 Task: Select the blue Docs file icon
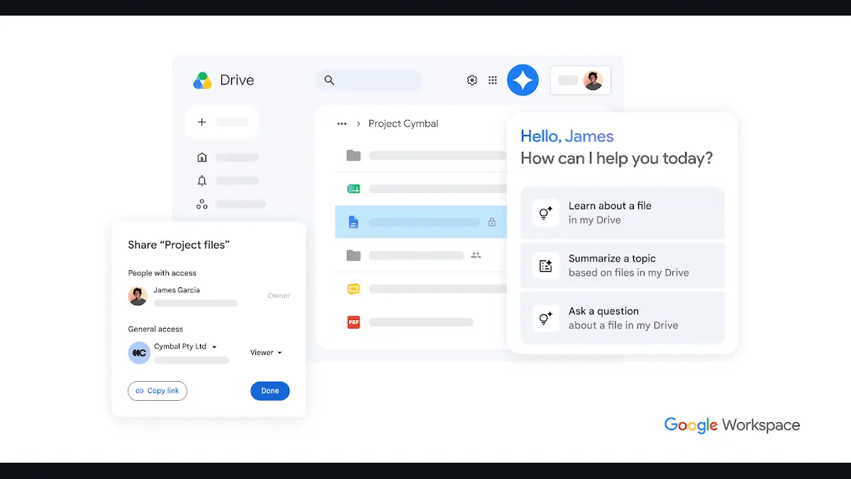[x=353, y=222]
